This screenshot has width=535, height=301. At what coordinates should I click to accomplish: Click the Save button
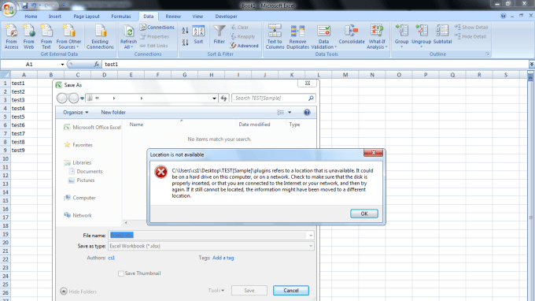coord(249,291)
